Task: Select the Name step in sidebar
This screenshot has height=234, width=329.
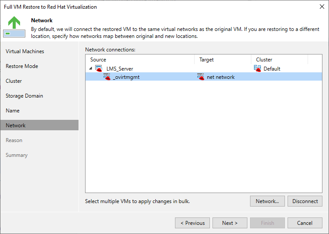Action: pos(13,111)
